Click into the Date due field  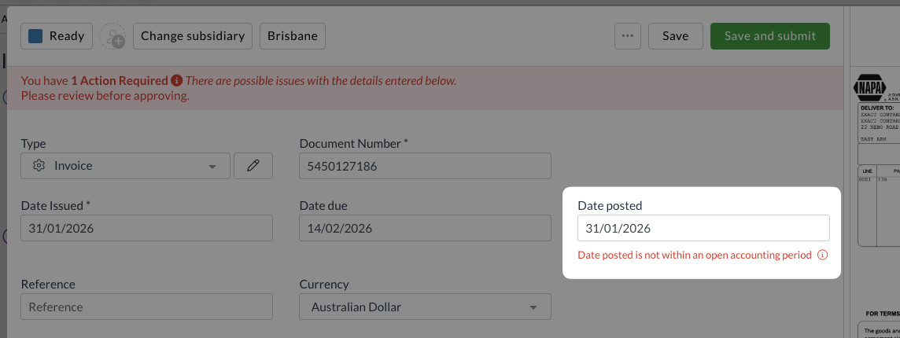(x=425, y=228)
